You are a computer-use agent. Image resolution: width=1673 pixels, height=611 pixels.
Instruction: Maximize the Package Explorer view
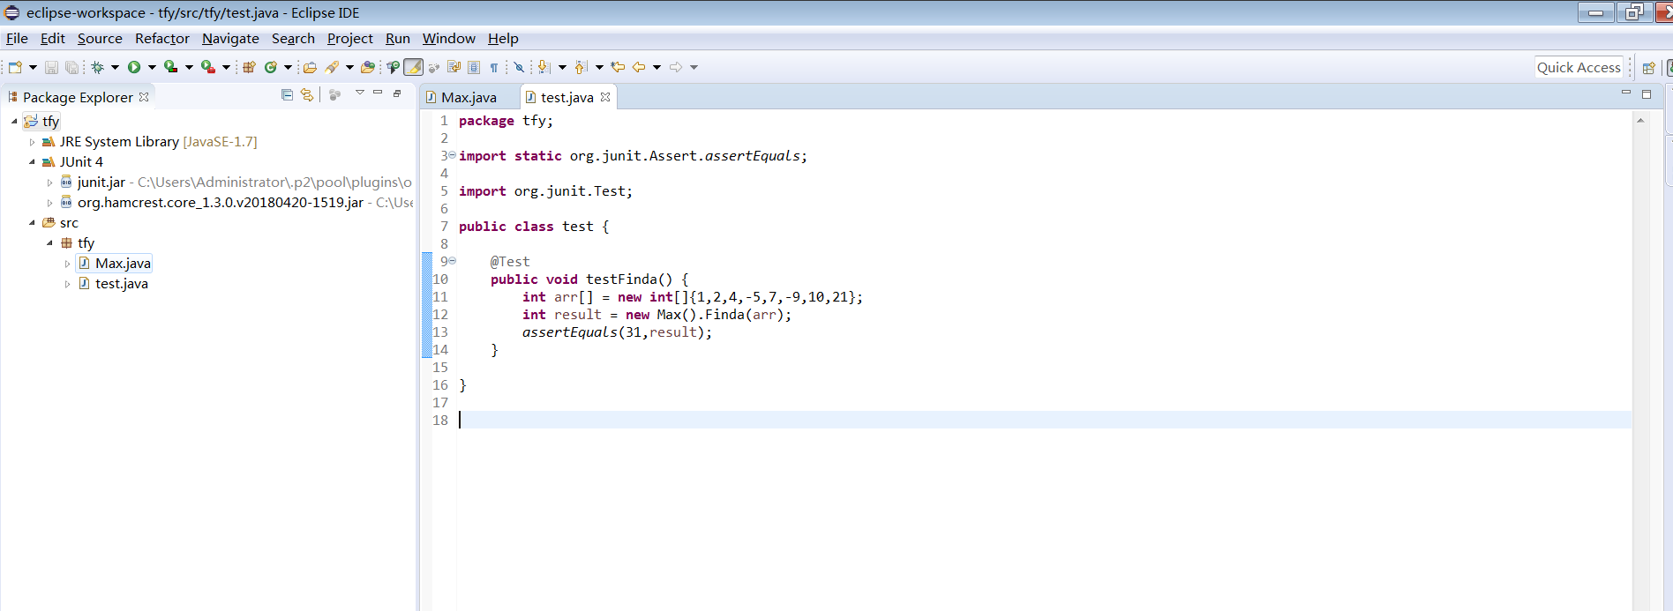pos(397,93)
